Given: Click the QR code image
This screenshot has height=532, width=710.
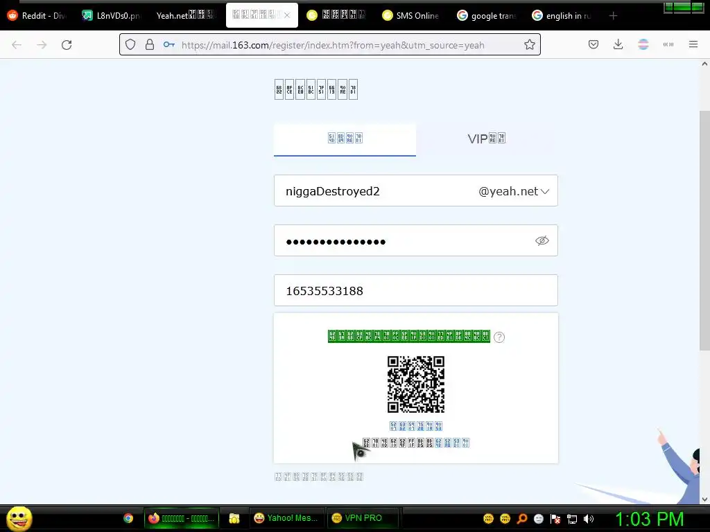Looking at the screenshot, I should tap(416, 384).
